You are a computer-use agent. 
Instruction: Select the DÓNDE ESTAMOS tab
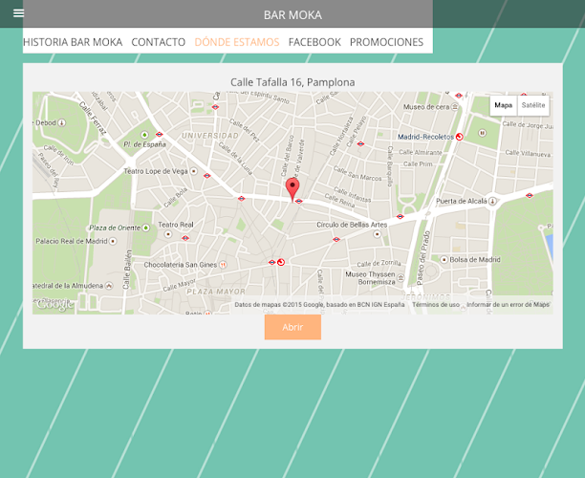(x=237, y=42)
